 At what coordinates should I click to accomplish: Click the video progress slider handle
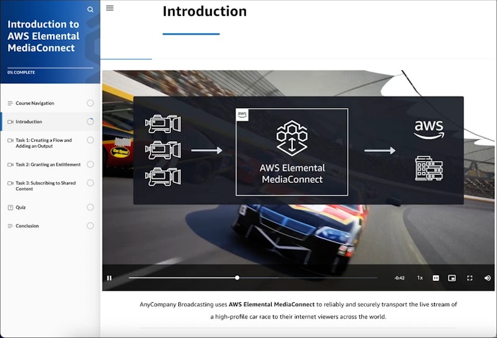point(237,278)
